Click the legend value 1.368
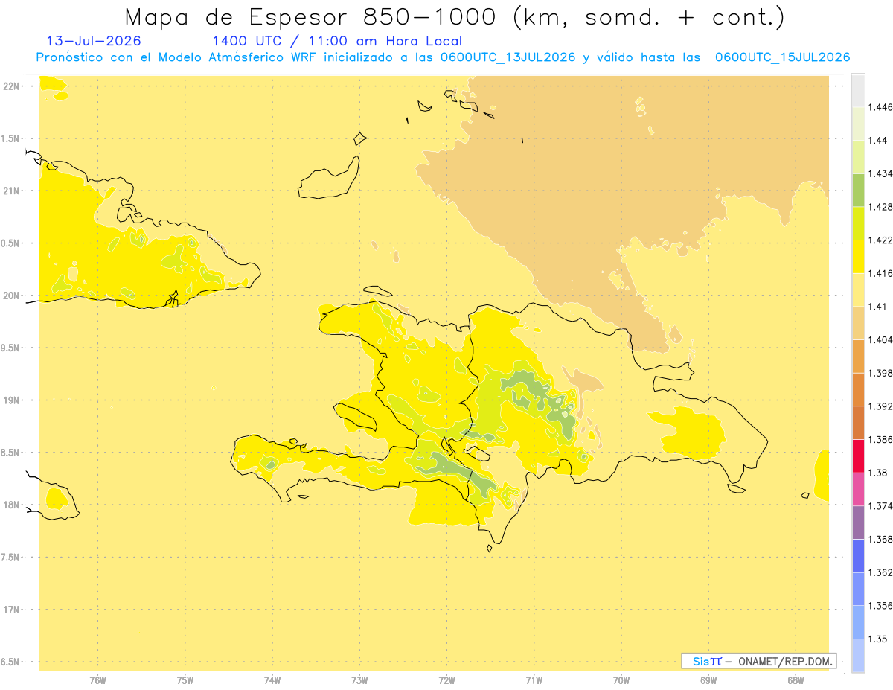 881,540
